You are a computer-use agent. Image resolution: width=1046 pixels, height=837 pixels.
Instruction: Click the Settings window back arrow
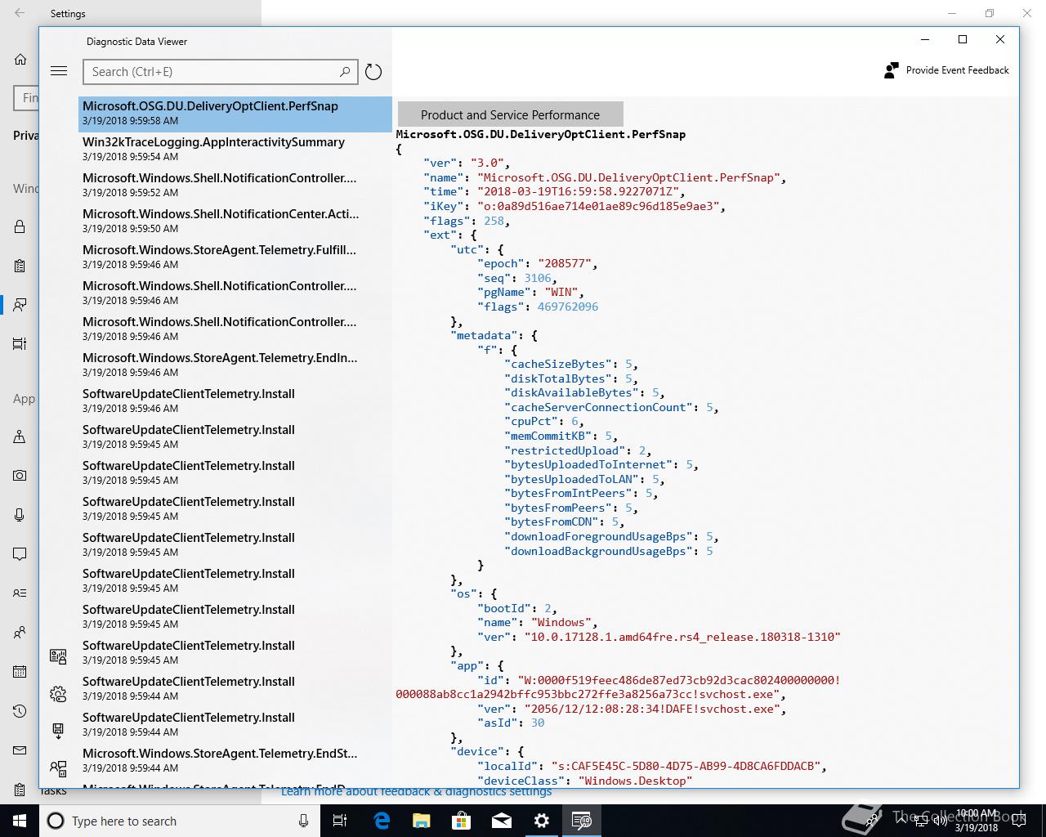[20, 13]
